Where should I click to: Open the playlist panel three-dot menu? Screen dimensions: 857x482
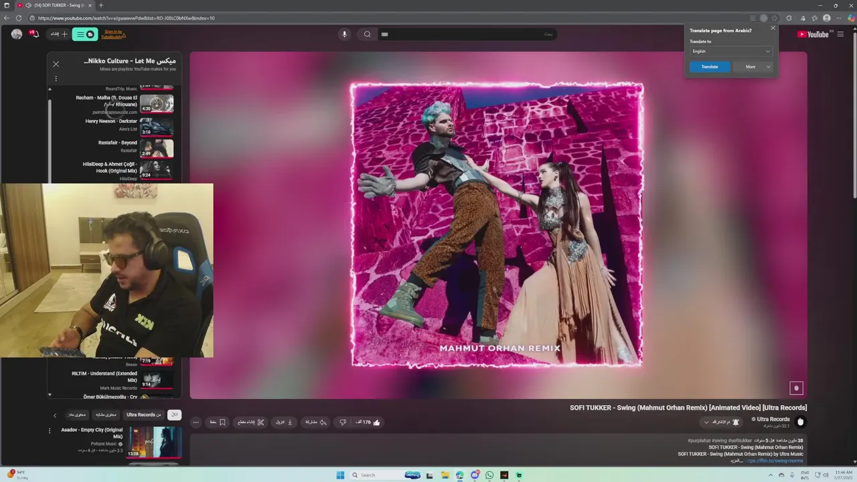tap(56, 79)
